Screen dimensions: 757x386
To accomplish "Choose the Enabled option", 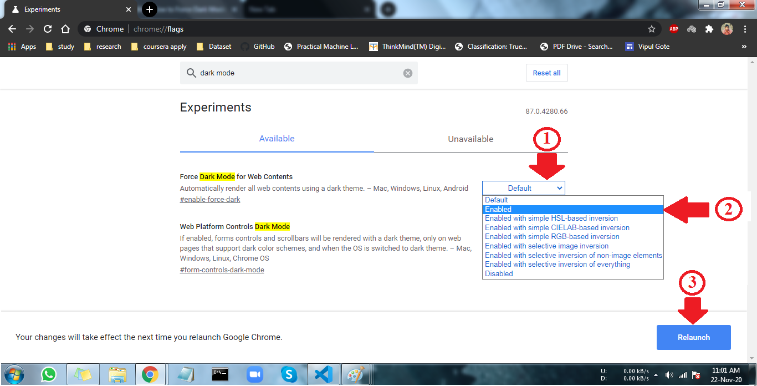I will tap(573, 209).
